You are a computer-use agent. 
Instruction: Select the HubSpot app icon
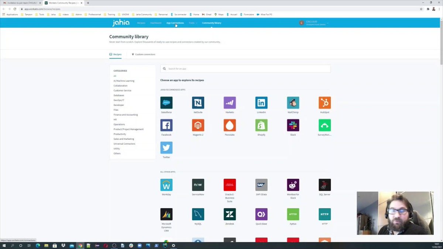(x=324, y=103)
